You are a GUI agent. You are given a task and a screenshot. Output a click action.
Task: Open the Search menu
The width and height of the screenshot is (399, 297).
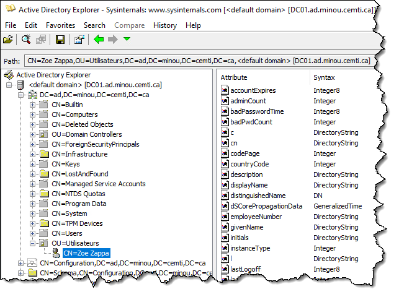pos(94,25)
